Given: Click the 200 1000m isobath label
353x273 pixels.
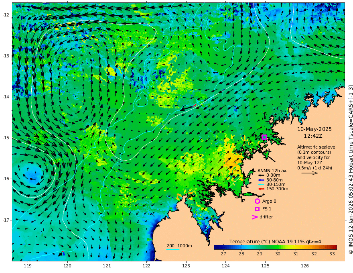Looking at the screenshot, I should [x=179, y=246].
